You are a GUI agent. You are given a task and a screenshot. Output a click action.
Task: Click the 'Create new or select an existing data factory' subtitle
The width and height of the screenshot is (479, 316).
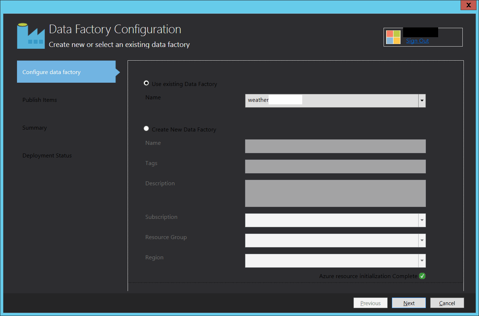119,44
